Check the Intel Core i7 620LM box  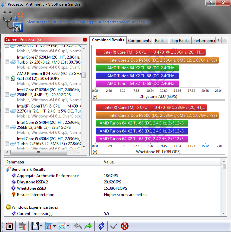(x=7, y=62)
